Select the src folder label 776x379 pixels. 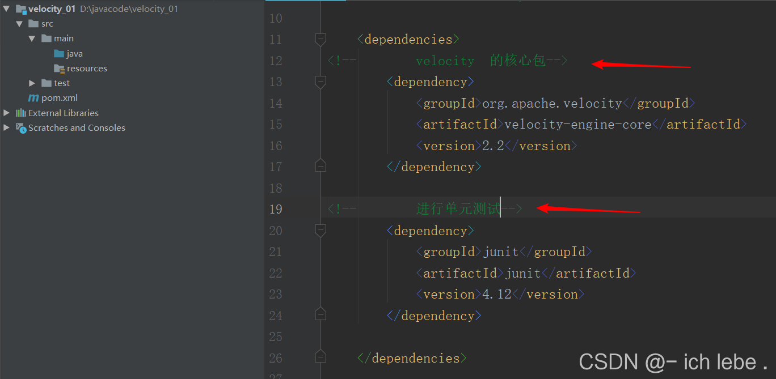click(x=48, y=24)
